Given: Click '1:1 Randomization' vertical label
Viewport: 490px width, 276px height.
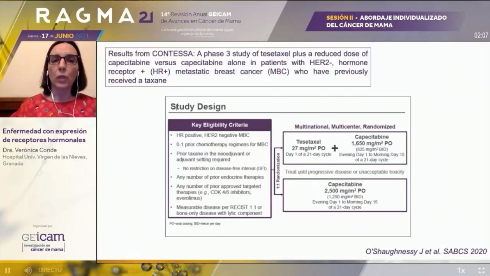Looking at the screenshot, I should click(278, 171).
